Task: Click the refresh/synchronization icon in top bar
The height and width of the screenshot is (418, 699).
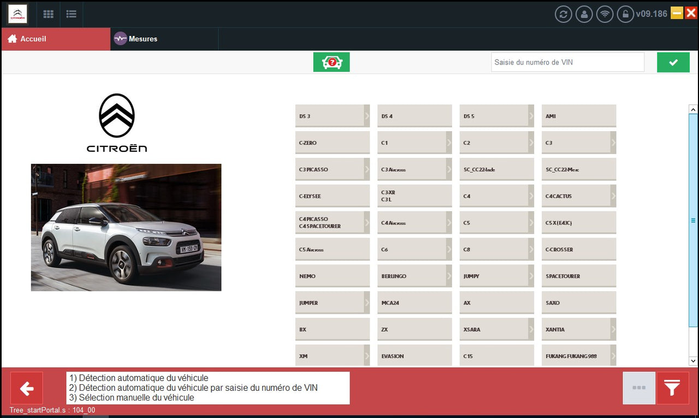Action: pyautogui.click(x=563, y=14)
